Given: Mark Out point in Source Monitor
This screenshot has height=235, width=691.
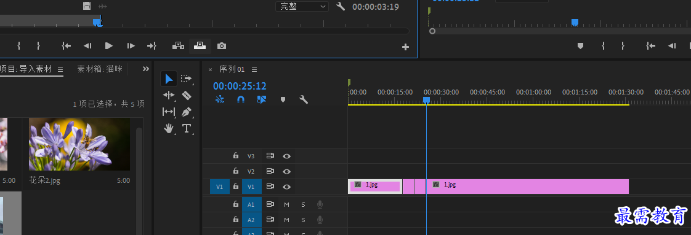Looking at the screenshot, I should click(38, 45).
